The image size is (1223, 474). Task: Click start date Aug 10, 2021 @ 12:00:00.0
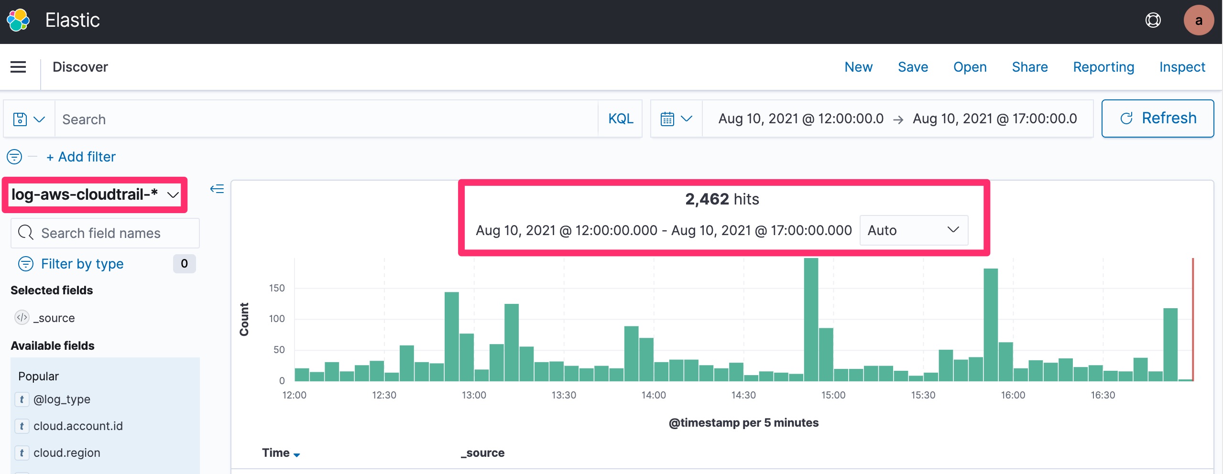tap(801, 118)
